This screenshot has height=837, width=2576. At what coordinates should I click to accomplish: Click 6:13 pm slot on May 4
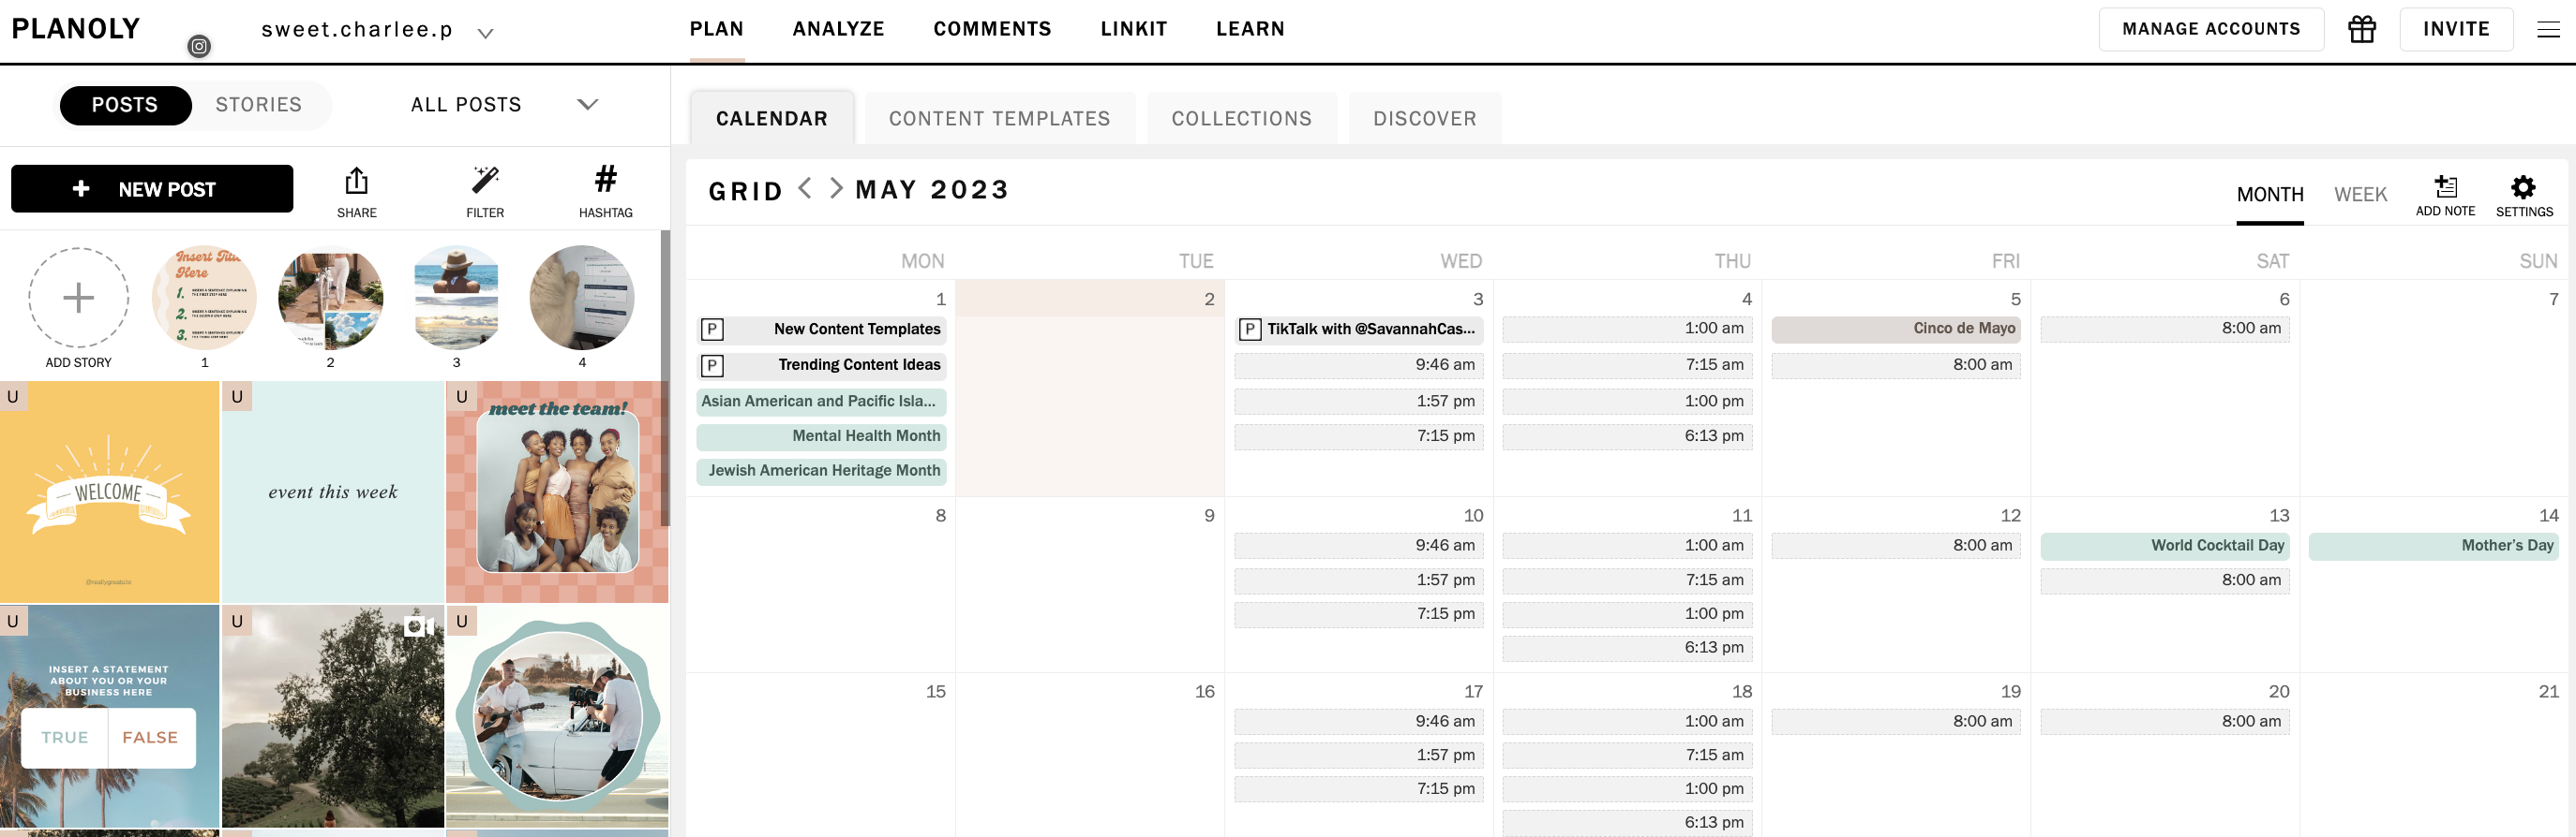point(1627,436)
